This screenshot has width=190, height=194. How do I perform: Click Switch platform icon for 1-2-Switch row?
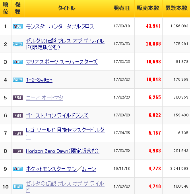(x=18, y=80)
